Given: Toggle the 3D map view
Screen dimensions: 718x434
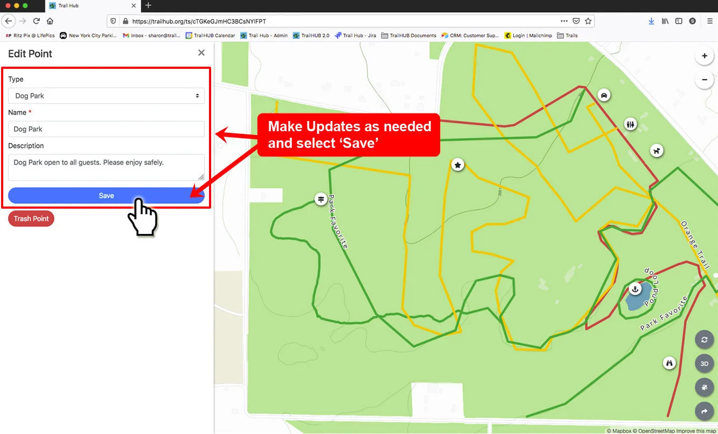Looking at the screenshot, I should point(704,364).
